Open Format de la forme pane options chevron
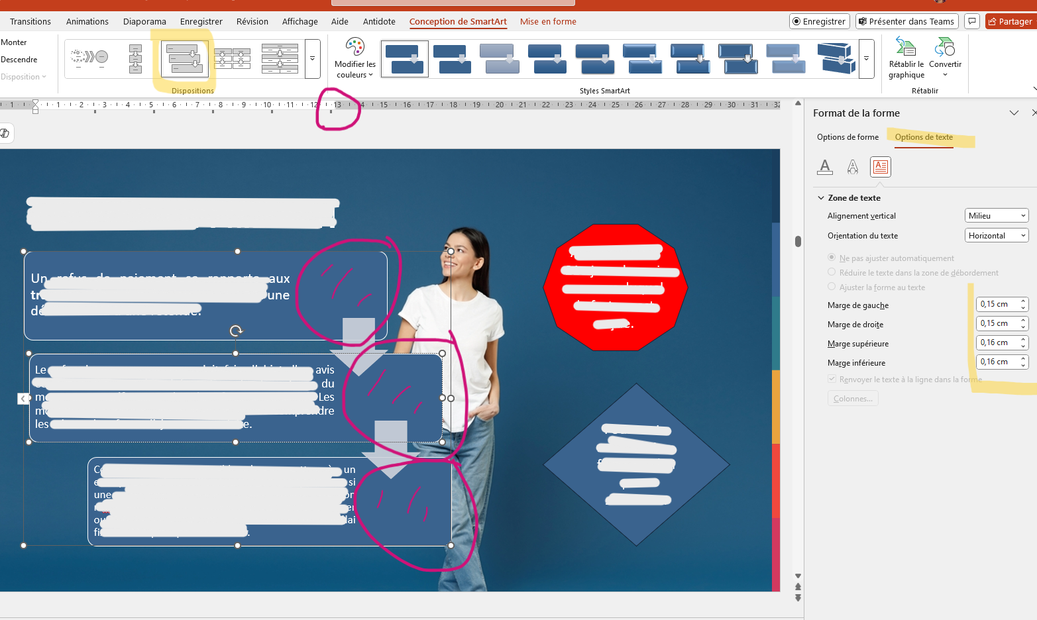Image resolution: width=1037 pixels, height=620 pixels. (1014, 113)
